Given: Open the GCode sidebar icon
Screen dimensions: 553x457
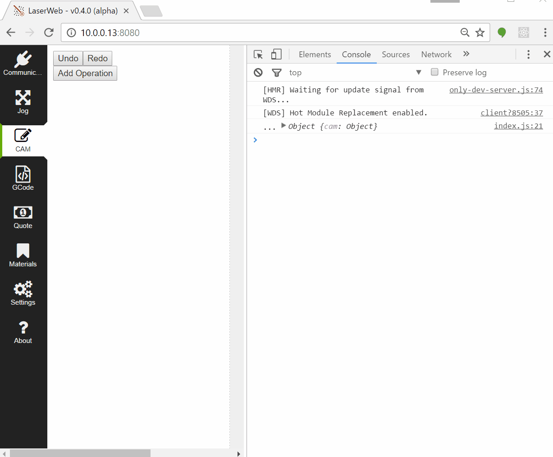Looking at the screenshot, I should (x=23, y=174).
